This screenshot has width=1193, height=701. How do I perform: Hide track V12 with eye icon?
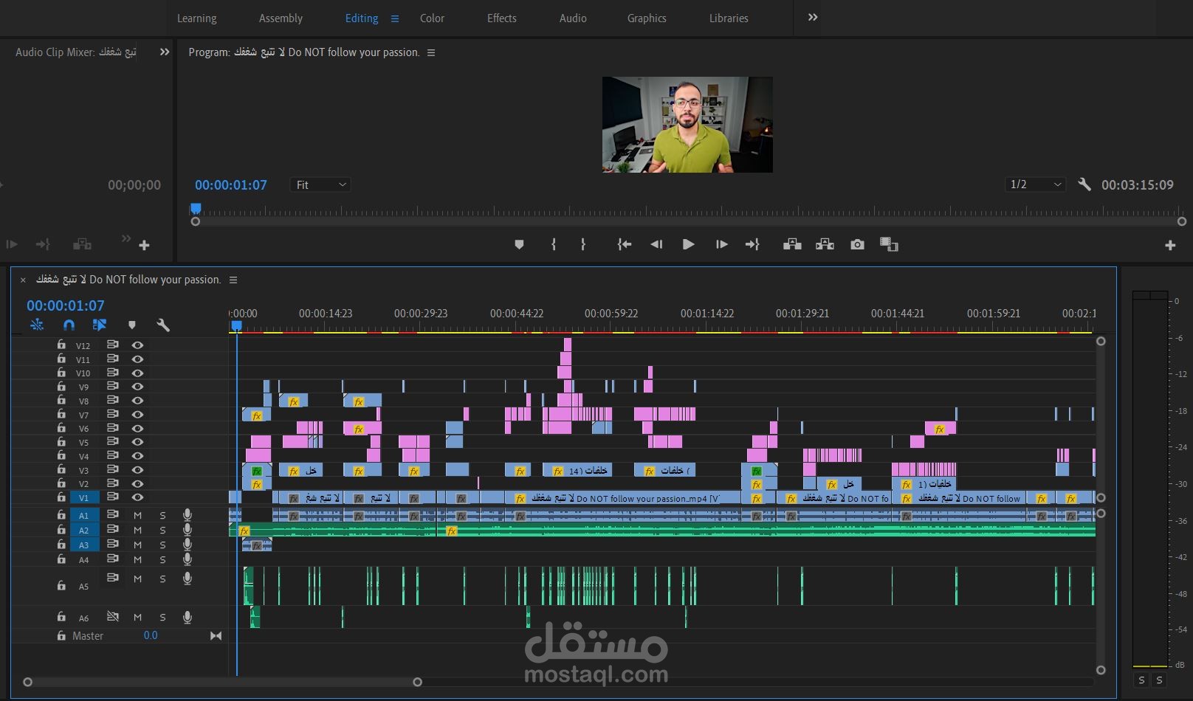(x=137, y=345)
